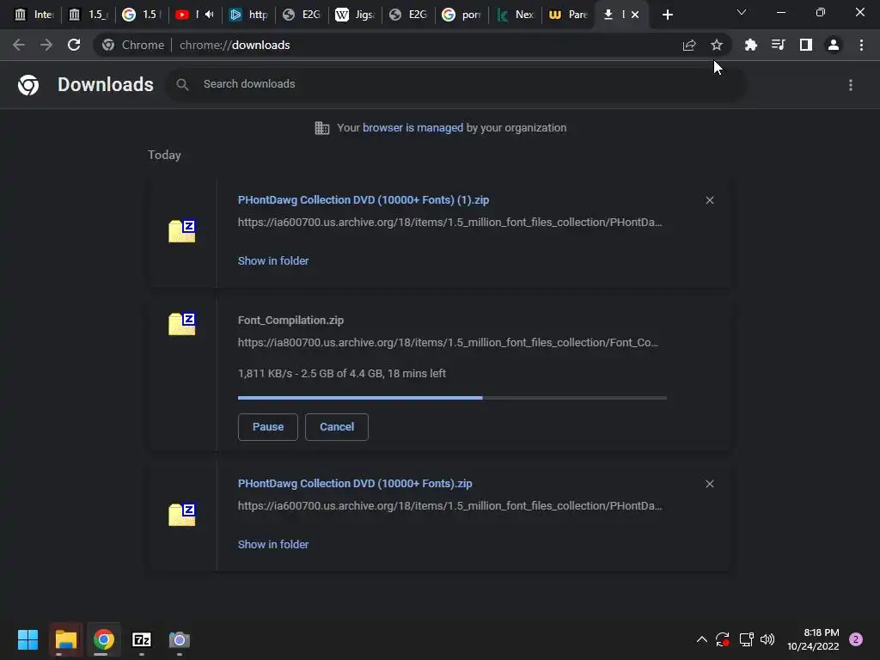880x660 pixels.
Task: Open camera app in taskbar
Action: (x=180, y=639)
